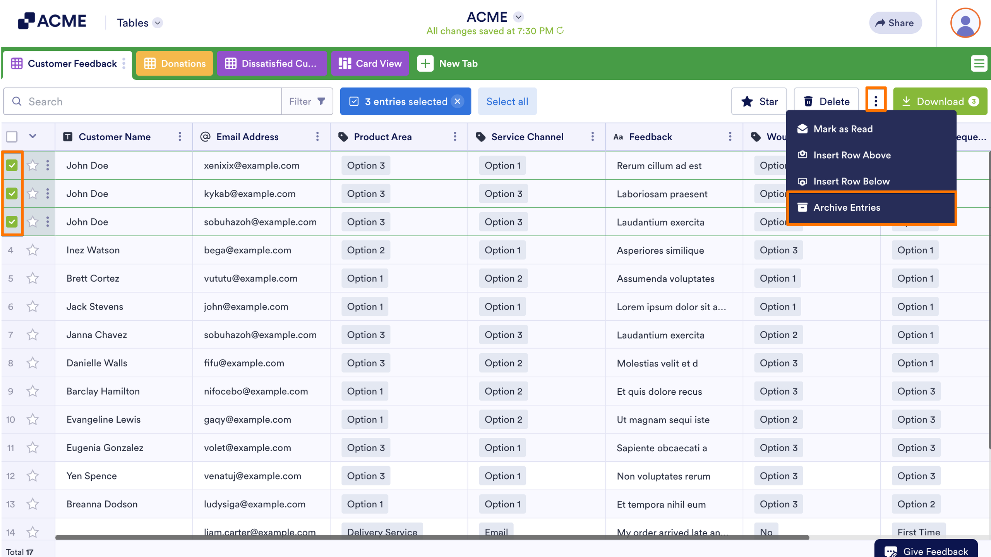This screenshot has width=991, height=557.
Task: Click feedback text Molestias velit et d
Action: tap(657, 363)
